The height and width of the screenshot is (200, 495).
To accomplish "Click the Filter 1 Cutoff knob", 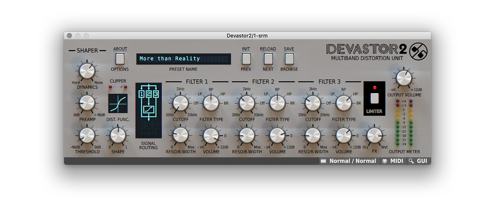I will point(181,103).
